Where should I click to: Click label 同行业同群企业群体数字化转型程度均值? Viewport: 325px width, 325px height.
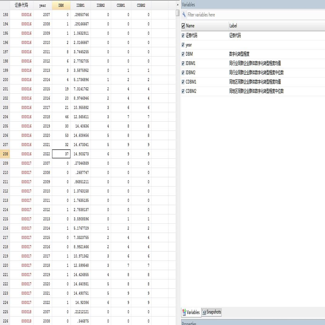[255, 63]
